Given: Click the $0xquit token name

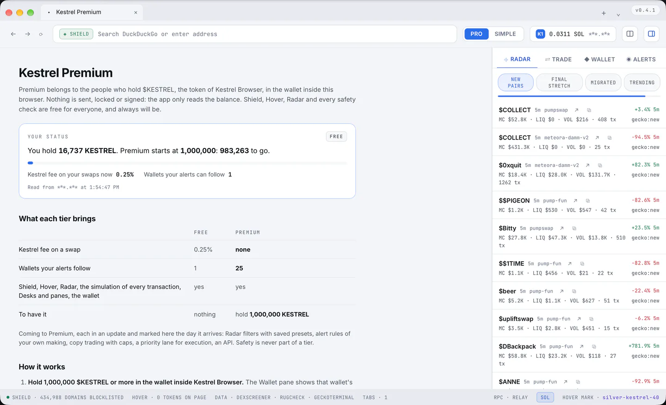Looking at the screenshot, I should (510, 166).
